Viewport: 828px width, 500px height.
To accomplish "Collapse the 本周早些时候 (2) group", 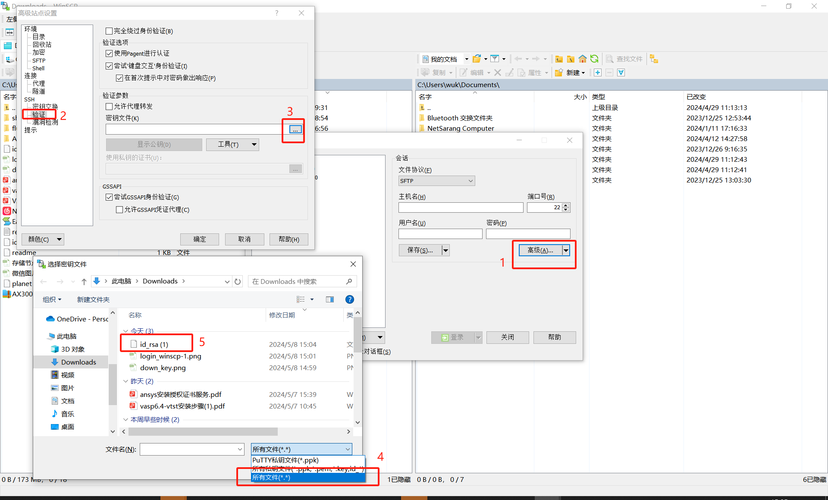I will [125, 419].
